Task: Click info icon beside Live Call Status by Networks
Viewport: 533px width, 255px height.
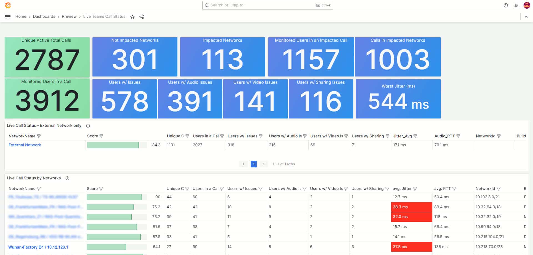Action: pos(67,178)
